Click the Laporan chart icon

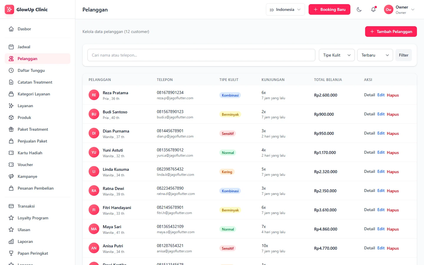click(11, 241)
